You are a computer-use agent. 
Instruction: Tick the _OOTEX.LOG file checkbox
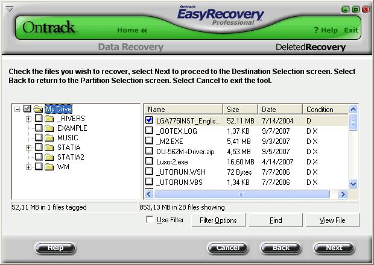click(150, 130)
